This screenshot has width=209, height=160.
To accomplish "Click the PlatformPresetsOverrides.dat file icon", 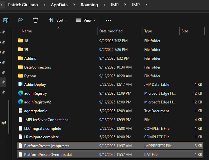I will [21, 154].
